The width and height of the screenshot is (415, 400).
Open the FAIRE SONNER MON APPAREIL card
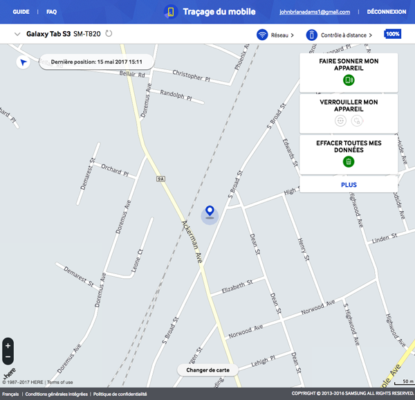point(349,73)
